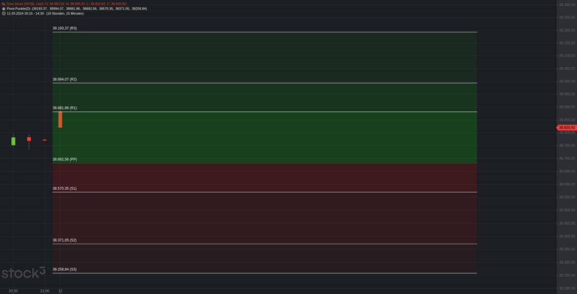577x294 pixels.
Task: Click the 39.193,37 (R3) resistance label
Action: coord(65,28)
